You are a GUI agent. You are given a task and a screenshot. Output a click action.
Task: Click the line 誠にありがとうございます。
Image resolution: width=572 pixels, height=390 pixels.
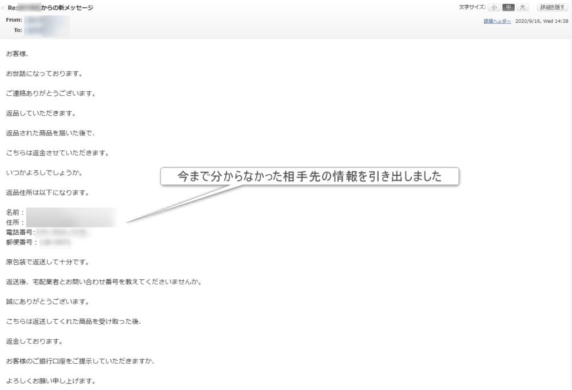[48, 301]
